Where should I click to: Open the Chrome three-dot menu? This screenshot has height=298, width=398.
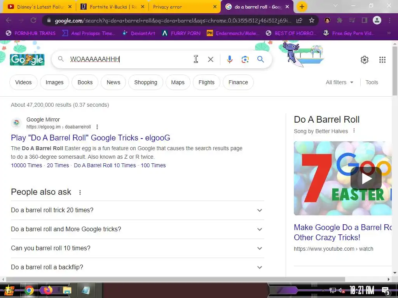coord(389,20)
